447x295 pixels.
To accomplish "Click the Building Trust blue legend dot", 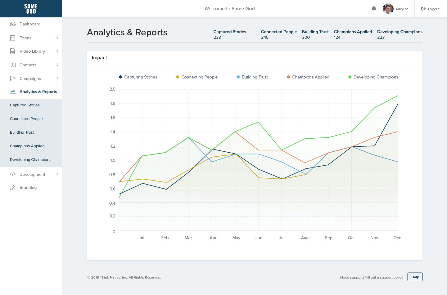I will (238, 77).
